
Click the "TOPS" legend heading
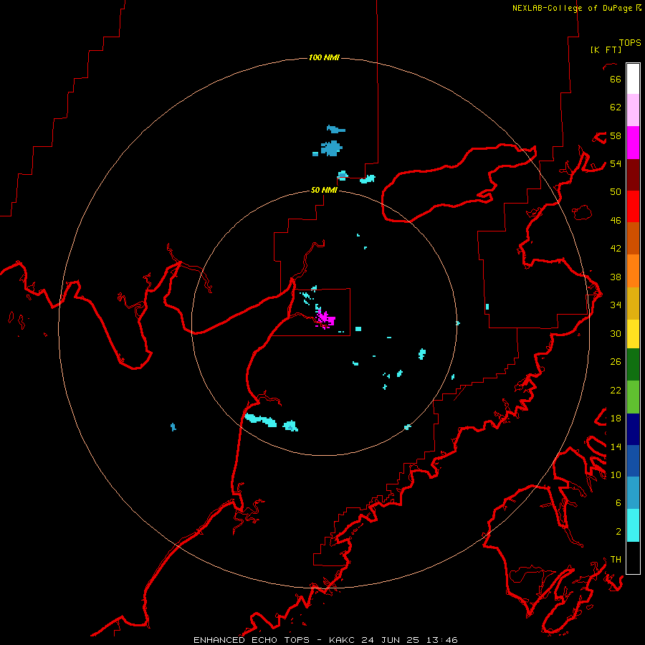(x=630, y=43)
